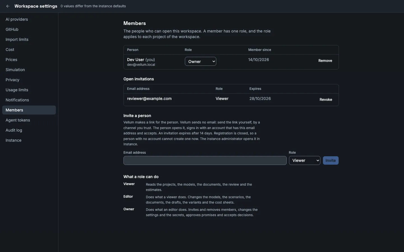
Task: Go to Instance settings
Action: click(x=29, y=140)
